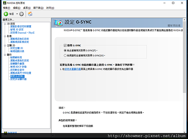Collapse the Video tree node
The image size is (188, 139).
[5, 36]
